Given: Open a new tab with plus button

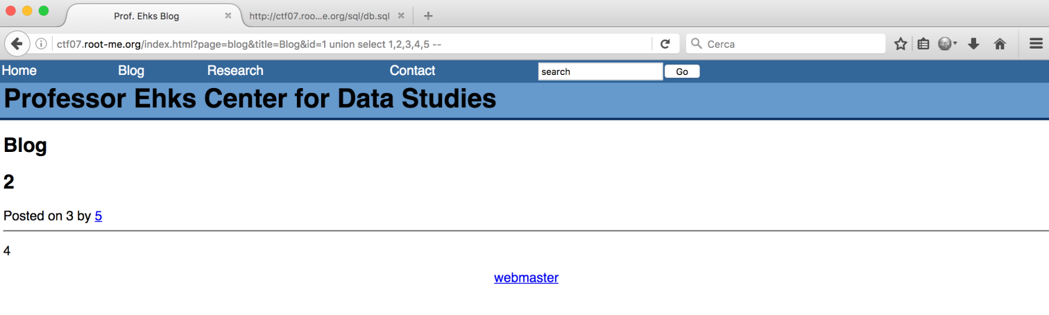Looking at the screenshot, I should [428, 16].
